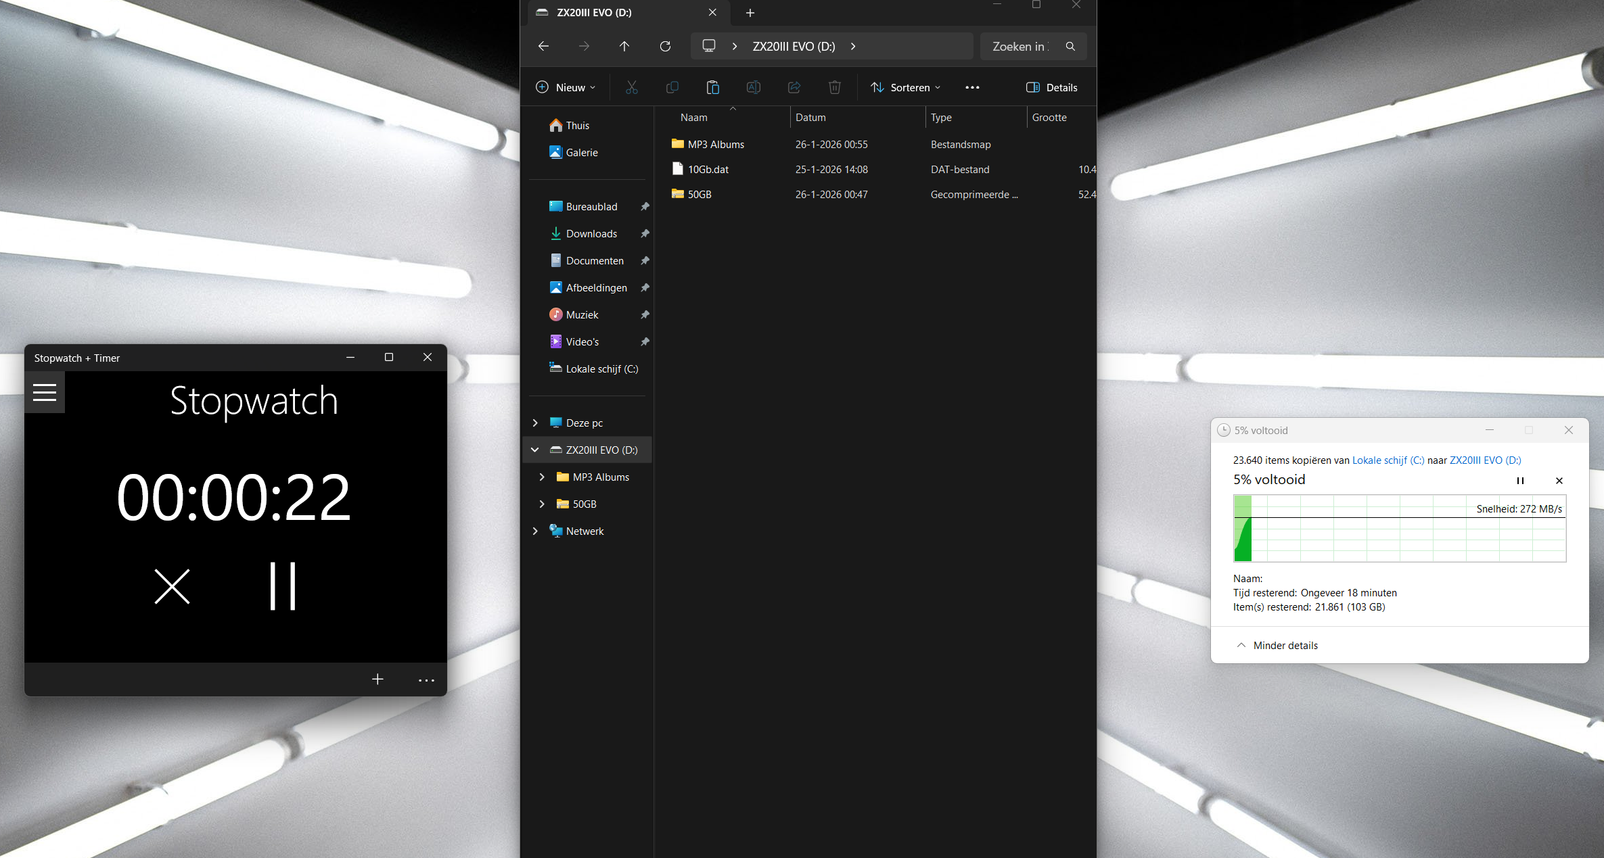
Task: Collapse copy dialog with Minder details
Action: coord(1277,645)
